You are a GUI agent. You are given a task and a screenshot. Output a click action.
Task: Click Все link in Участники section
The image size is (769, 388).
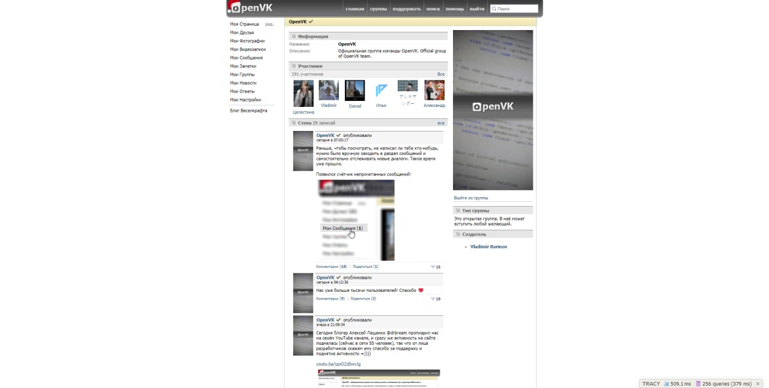441,74
